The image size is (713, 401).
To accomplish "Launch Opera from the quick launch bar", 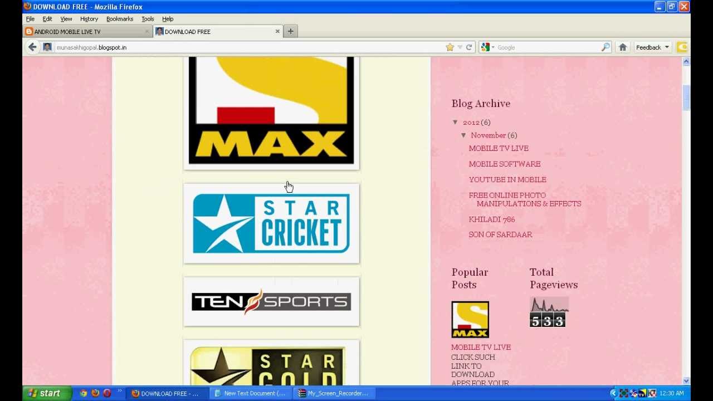I will pyautogui.click(x=107, y=393).
